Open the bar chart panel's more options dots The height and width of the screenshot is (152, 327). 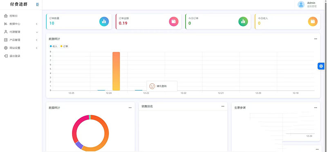316,39
